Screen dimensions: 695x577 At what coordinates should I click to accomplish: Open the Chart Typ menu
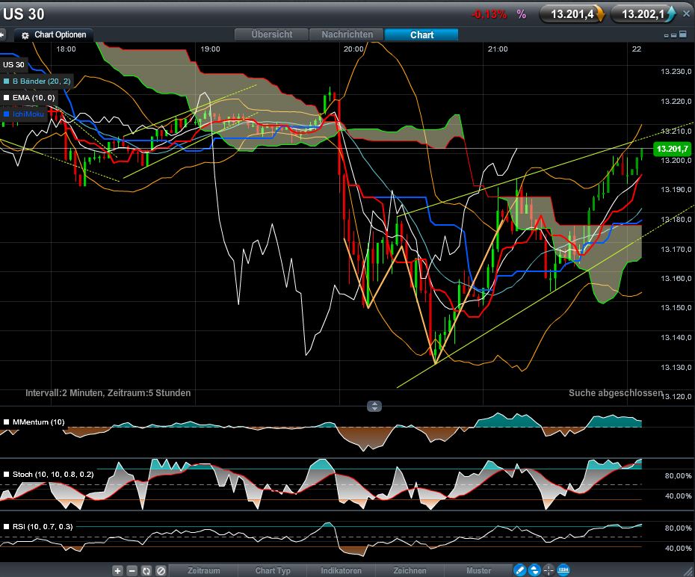click(x=273, y=571)
